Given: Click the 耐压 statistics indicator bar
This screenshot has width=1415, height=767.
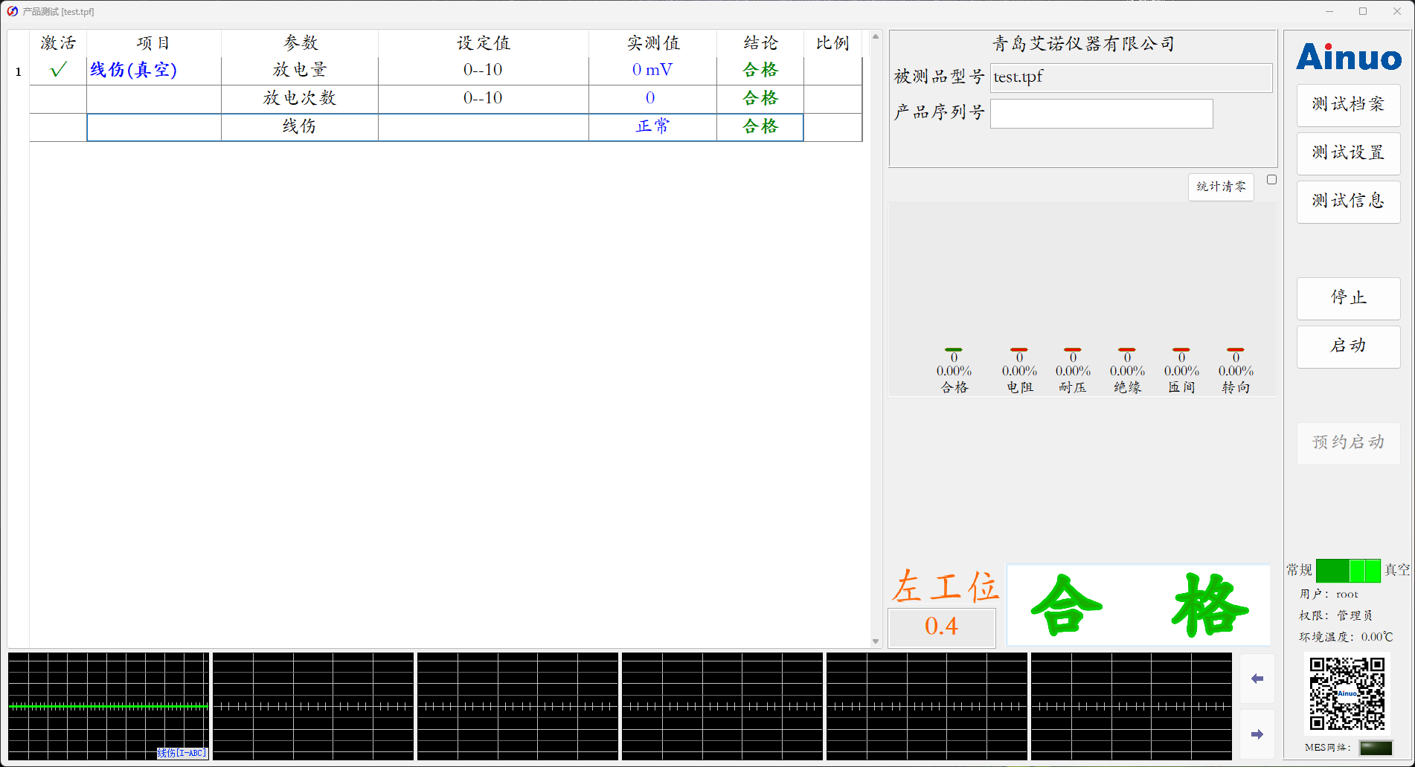Looking at the screenshot, I should point(1072,351).
